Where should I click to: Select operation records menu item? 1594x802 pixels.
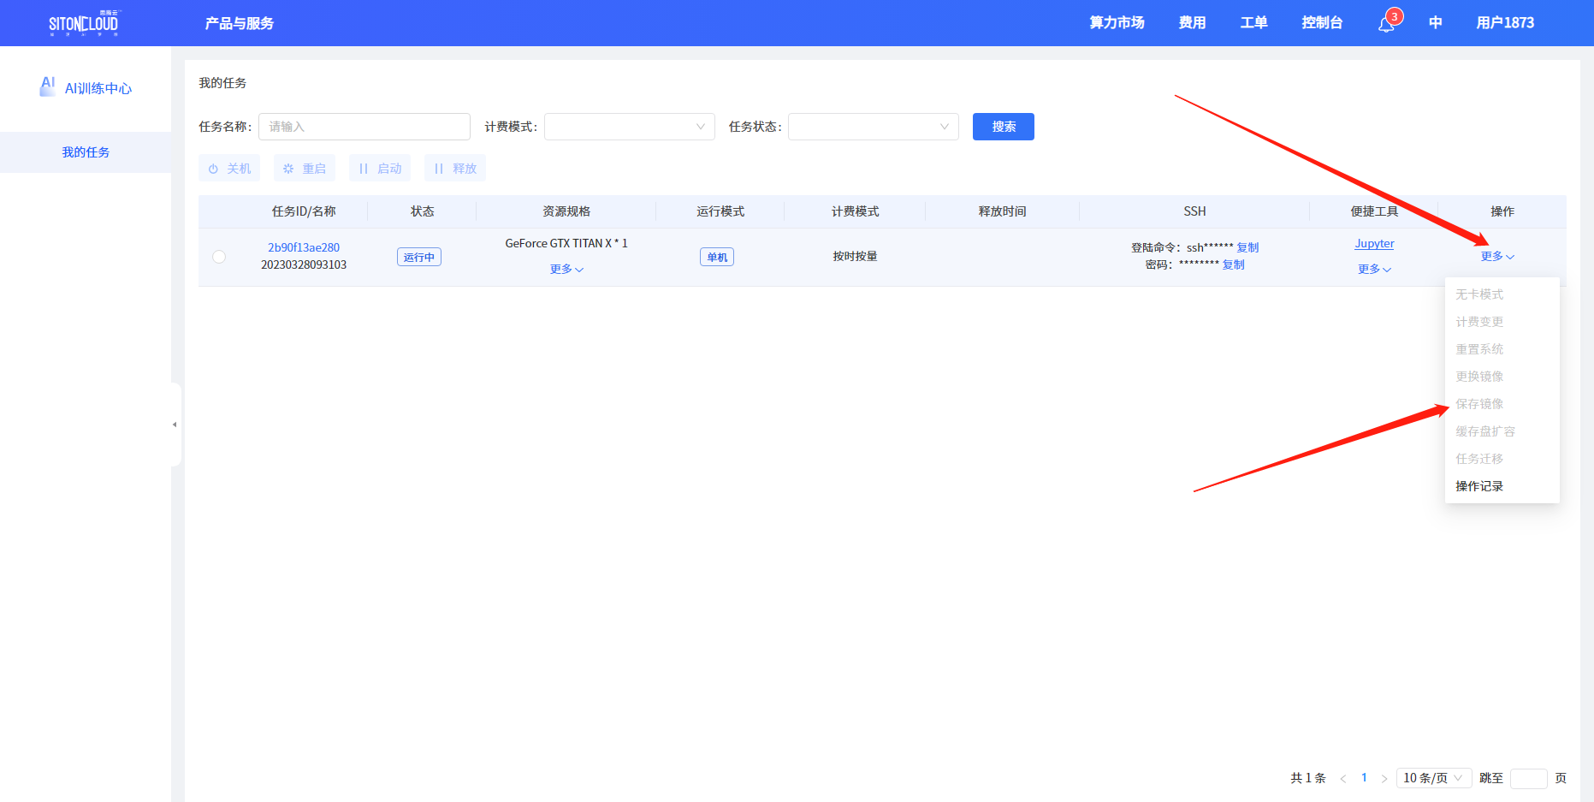click(1479, 486)
